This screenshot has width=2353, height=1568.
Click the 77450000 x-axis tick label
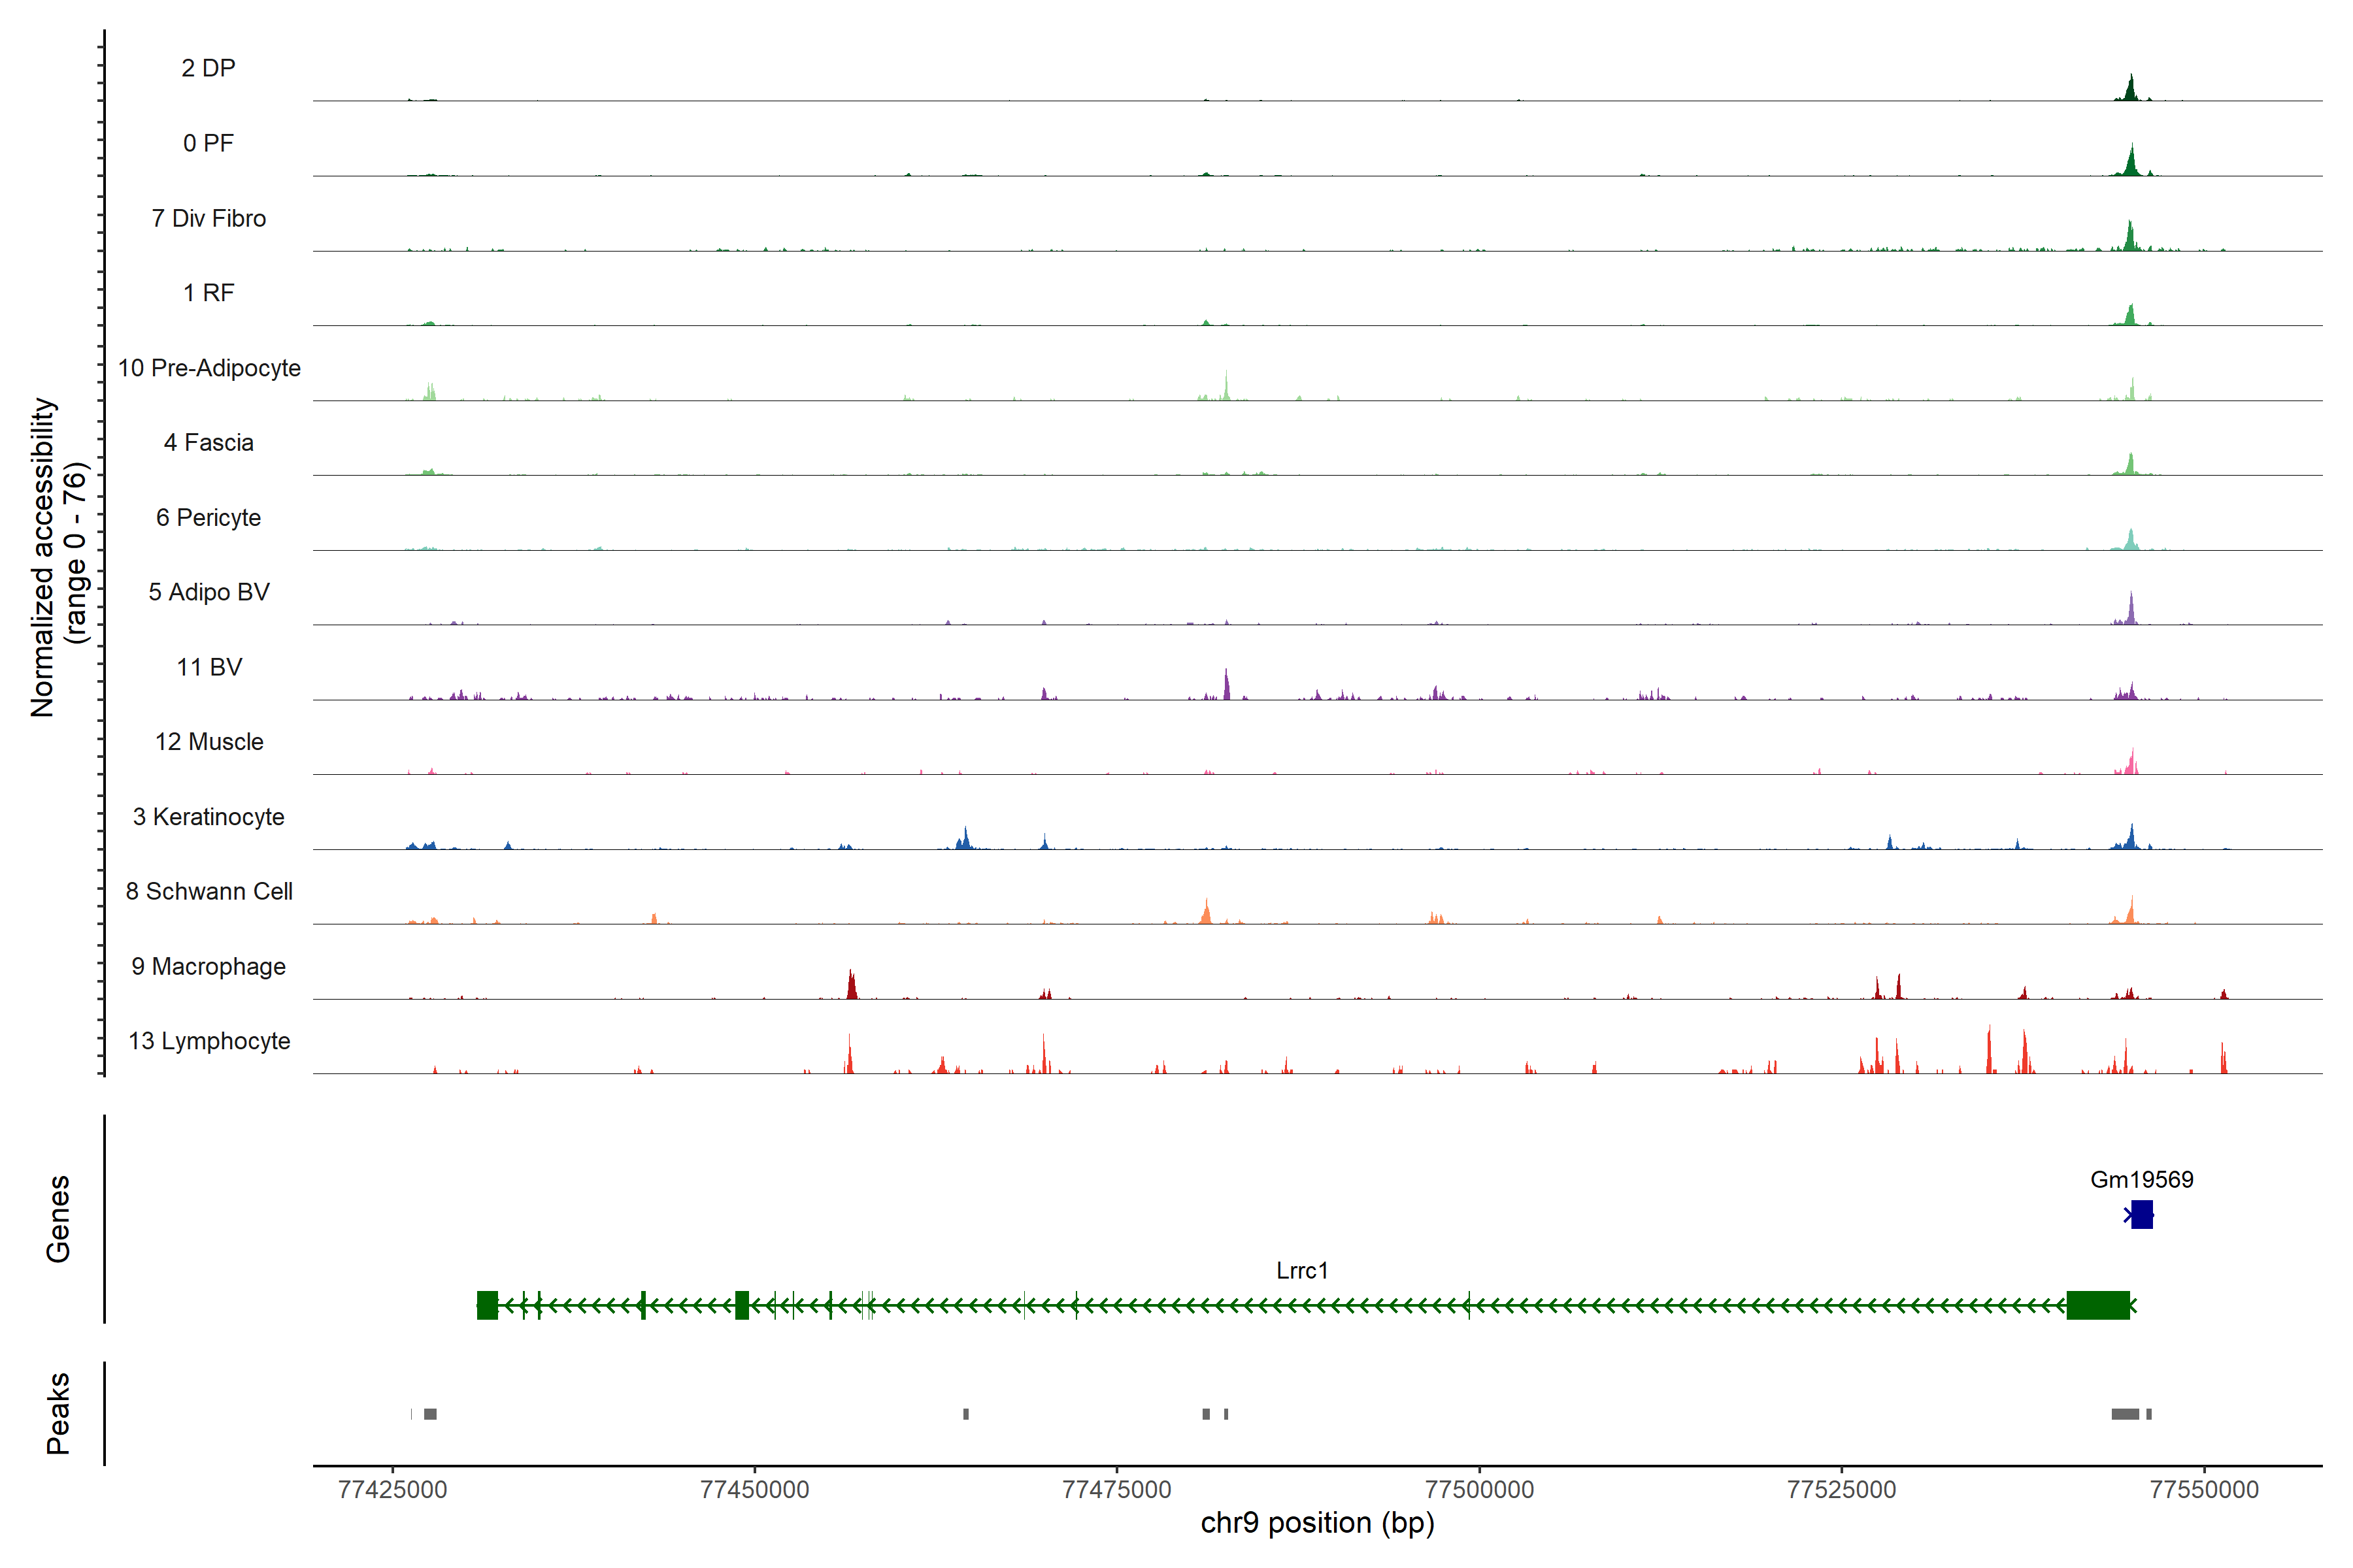coord(754,1489)
